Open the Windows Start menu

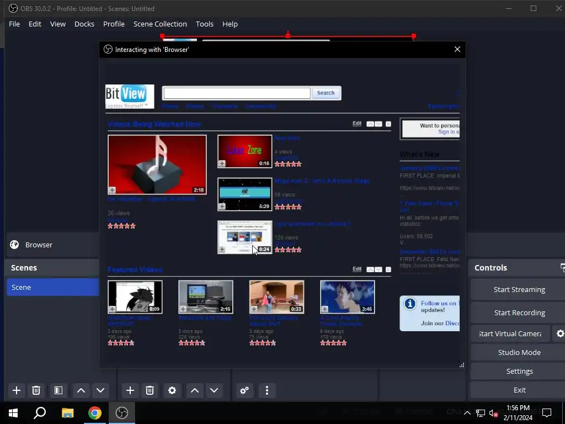tap(13, 413)
